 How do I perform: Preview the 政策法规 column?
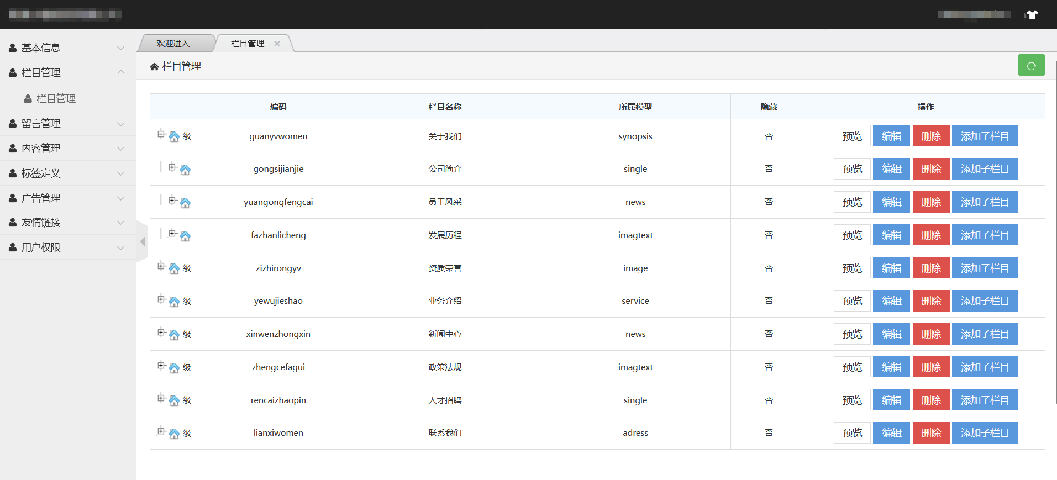coord(852,367)
